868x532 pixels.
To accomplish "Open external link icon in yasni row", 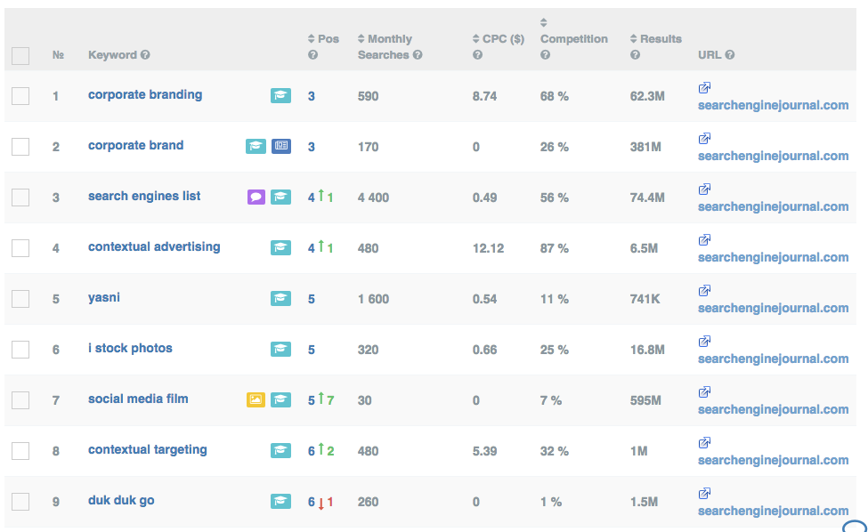I will pos(704,291).
